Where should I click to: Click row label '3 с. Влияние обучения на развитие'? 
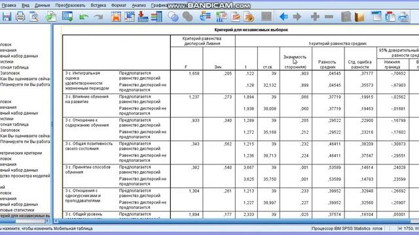click(x=87, y=99)
